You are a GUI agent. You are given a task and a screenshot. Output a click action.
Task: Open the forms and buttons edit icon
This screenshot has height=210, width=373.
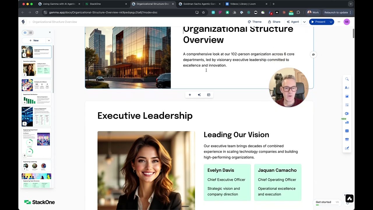tap(347, 148)
